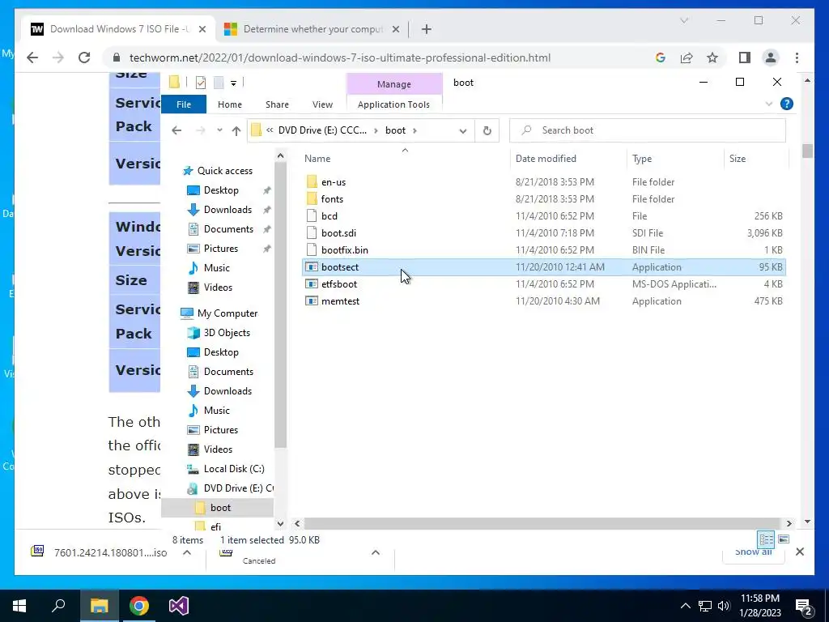
Task: Select efi folder in navigation tree
Action: click(215, 526)
